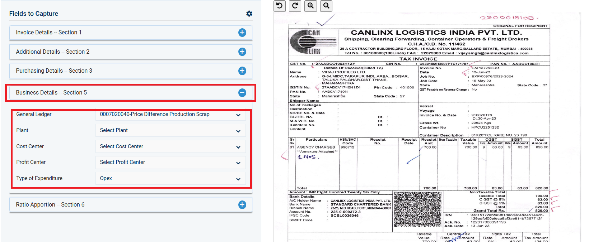Click invoice number EXP/372/23-24

485,68
